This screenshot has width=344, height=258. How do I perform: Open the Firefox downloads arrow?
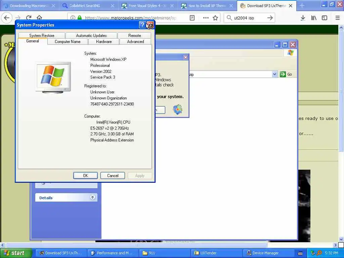pos(303,18)
